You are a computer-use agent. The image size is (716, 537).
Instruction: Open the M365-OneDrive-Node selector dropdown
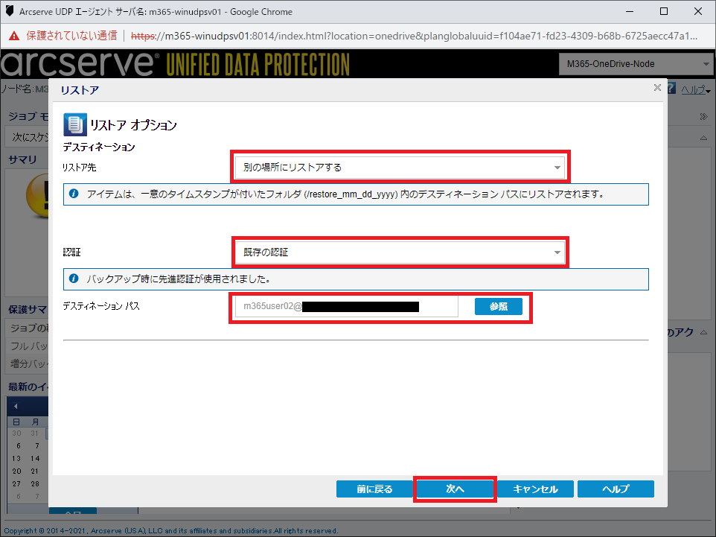636,64
